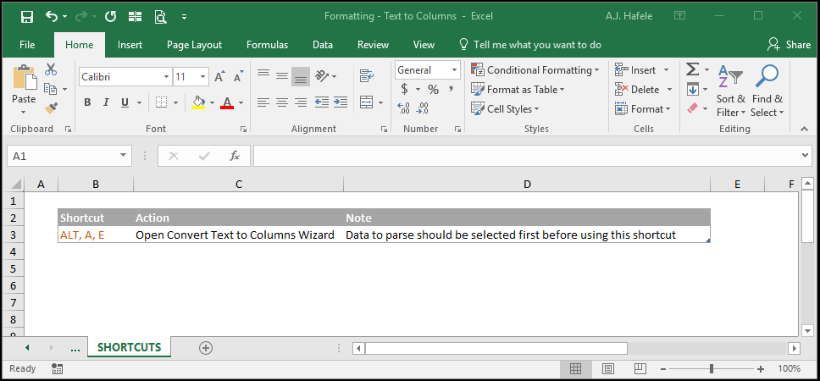This screenshot has width=820, height=381.
Task: Open Cell Styles dropdown
Action: pos(505,108)
